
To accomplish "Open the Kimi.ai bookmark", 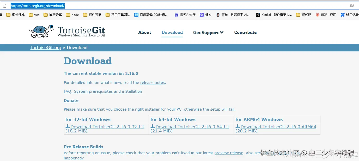I will [274, 15].
